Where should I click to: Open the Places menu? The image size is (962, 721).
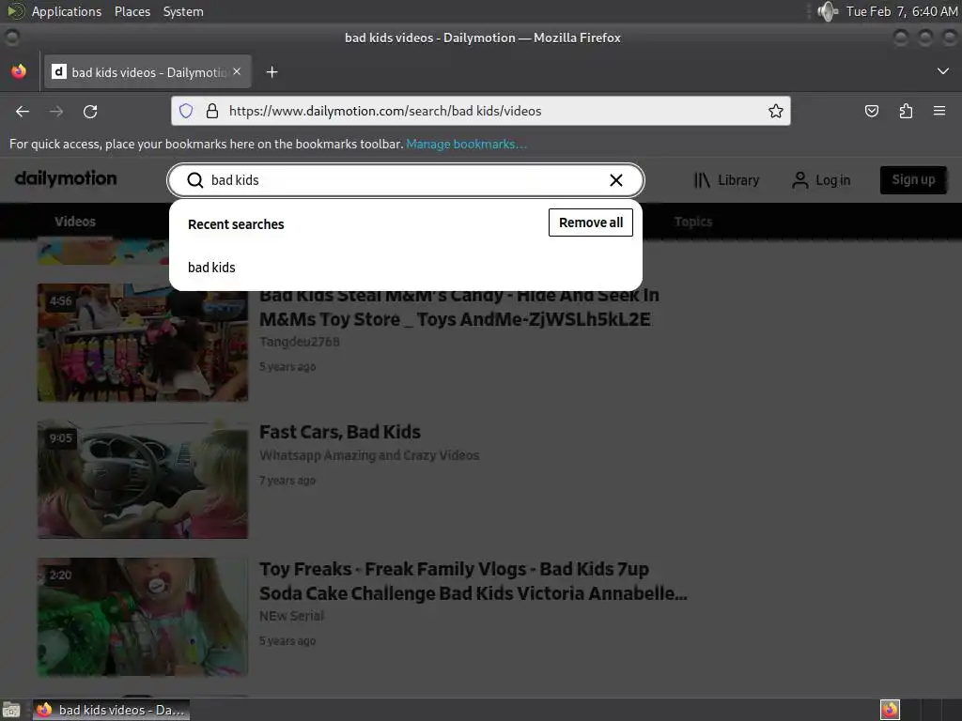point(132,11)
